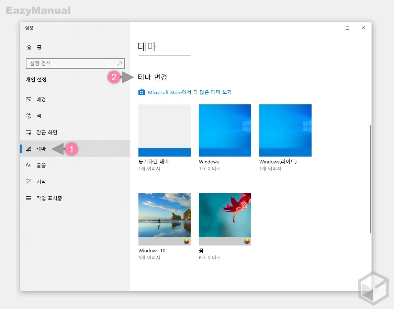This screenshot has width=394, height=309.
Task: Open the 색 (Colors) settings via palette icon
Action: (x=29, y=116)
